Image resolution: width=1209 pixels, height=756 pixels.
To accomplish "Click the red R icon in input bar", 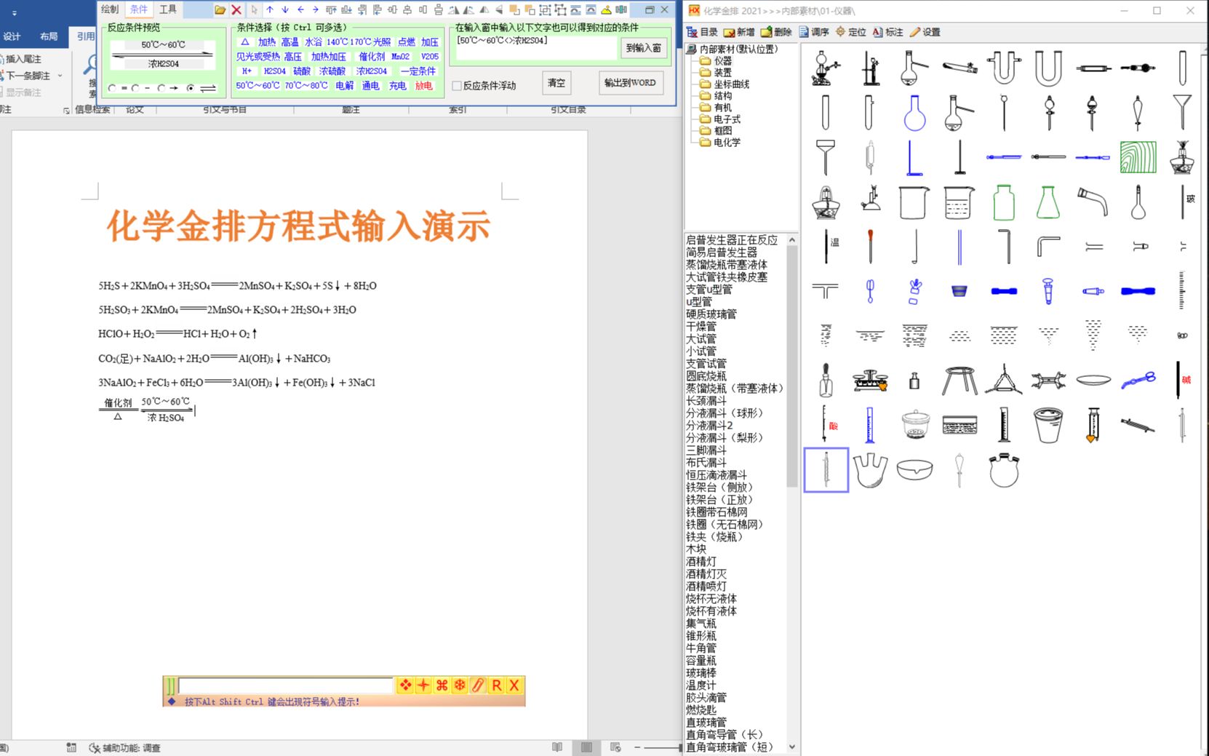I will 497,685.
